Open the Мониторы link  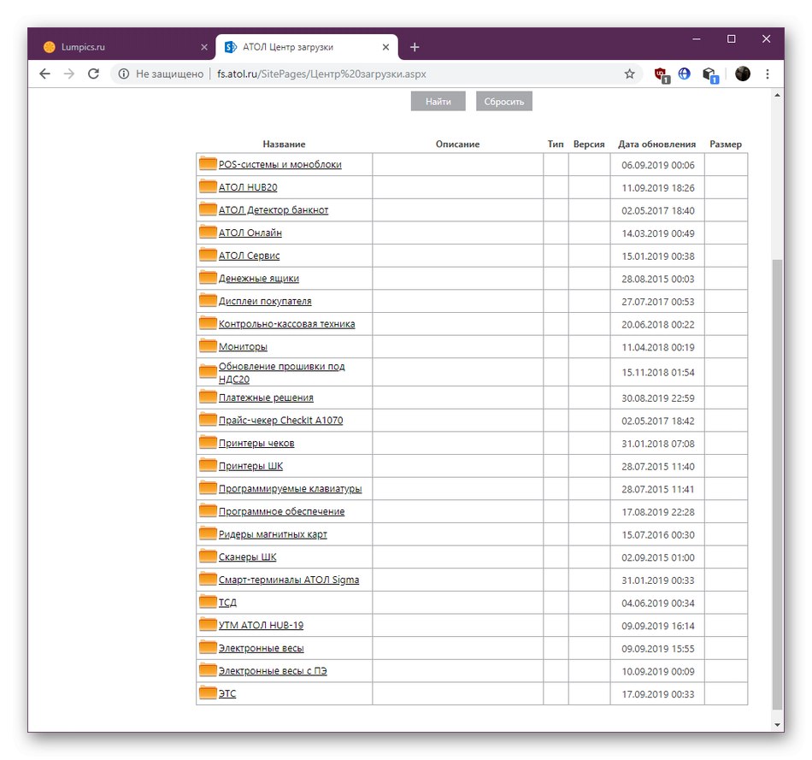coord(243,346)
